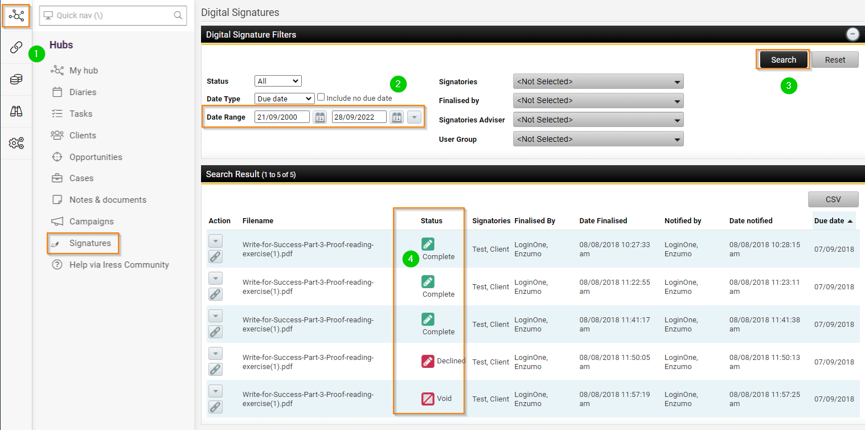
Task: Open action dropdown for the 11:22:55 row
Action: pos(215,279)
